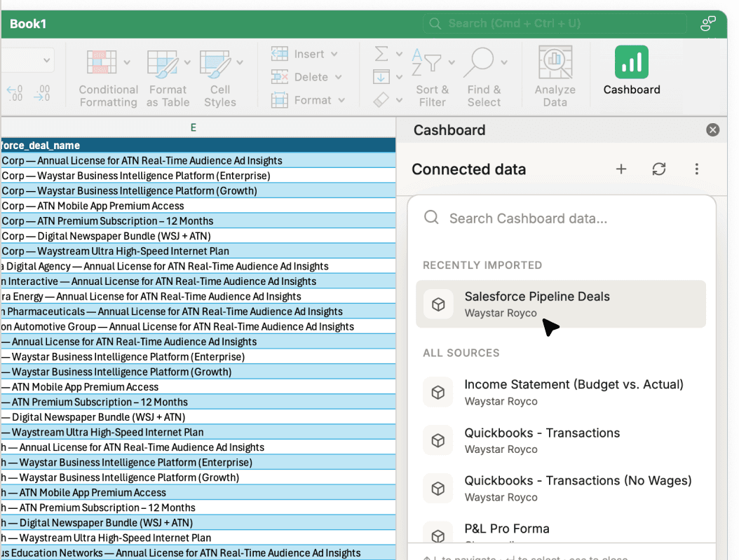This screenshot has width=739, height=560.
Task: Expand the Find & Select dropdown arrow
Action: point(504,62)
